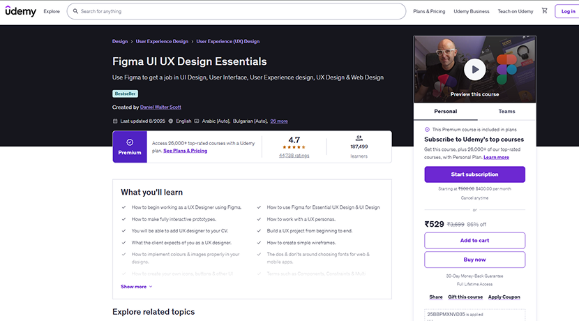Open the Udemy logo home link

pyautogui.click(x=21, y=11)
